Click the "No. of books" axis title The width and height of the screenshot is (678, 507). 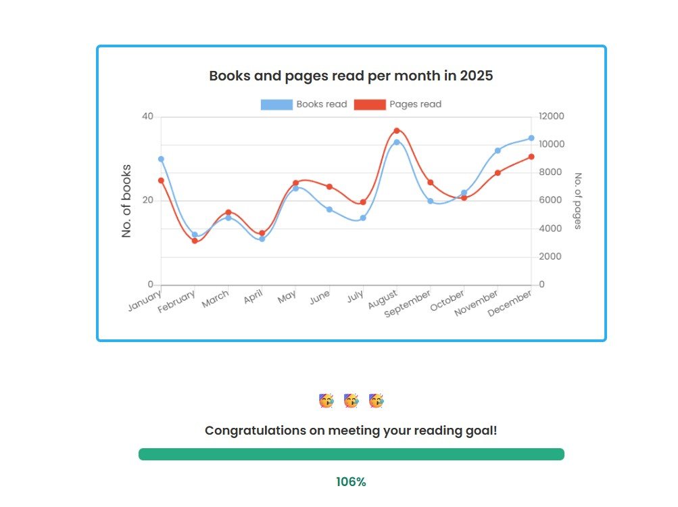(126, 201)
